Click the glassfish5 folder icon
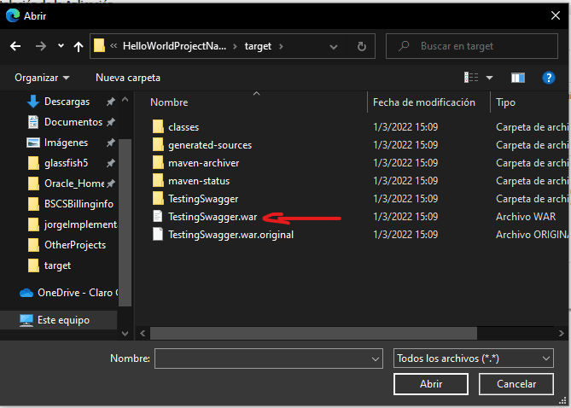571x408 pixels. 33,163
